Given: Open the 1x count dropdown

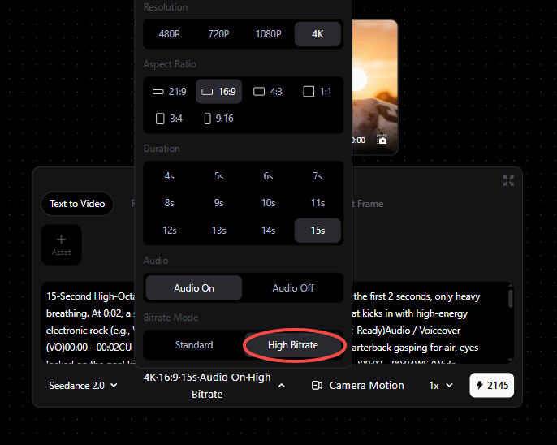Looking at the screenshot, I should tap(441, 386).
